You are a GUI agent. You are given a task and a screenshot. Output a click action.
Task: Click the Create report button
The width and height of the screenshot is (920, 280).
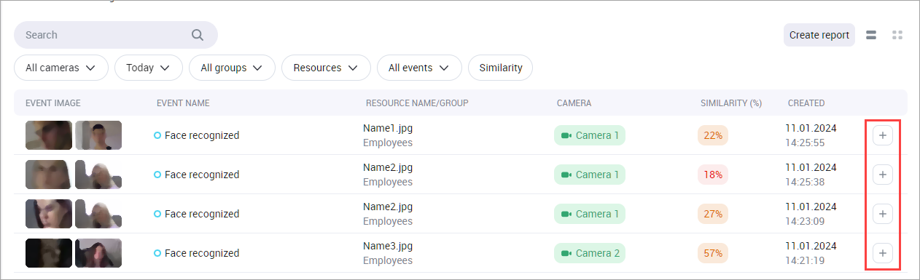click(819, 35)
